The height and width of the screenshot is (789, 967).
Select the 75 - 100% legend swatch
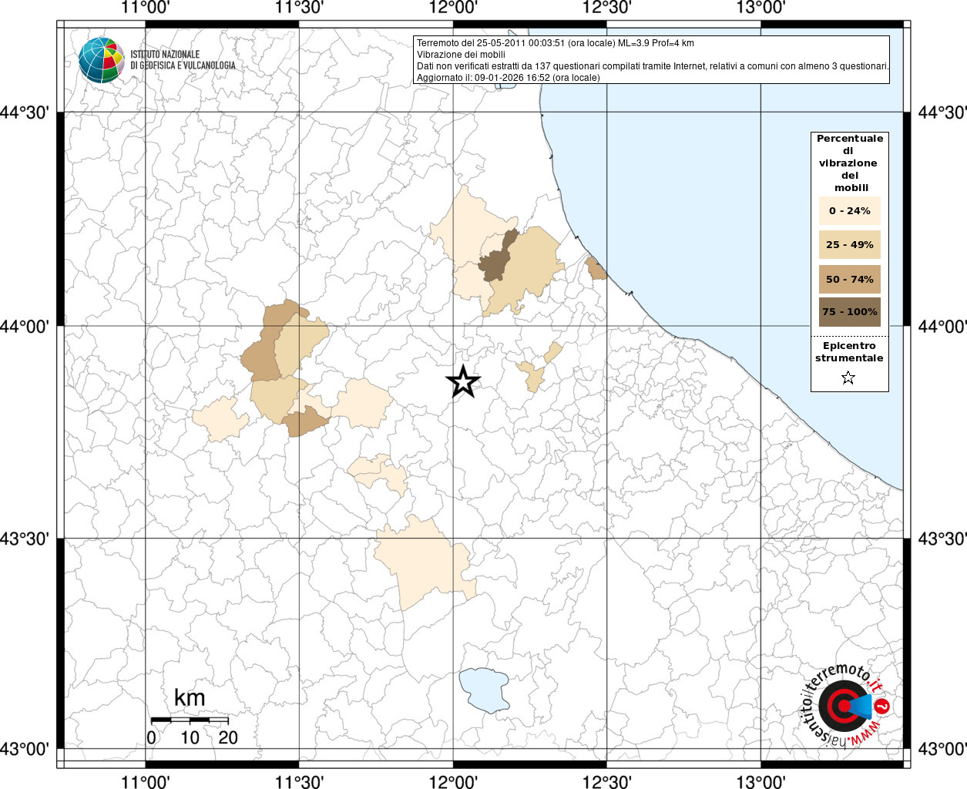tap(849, 312)
